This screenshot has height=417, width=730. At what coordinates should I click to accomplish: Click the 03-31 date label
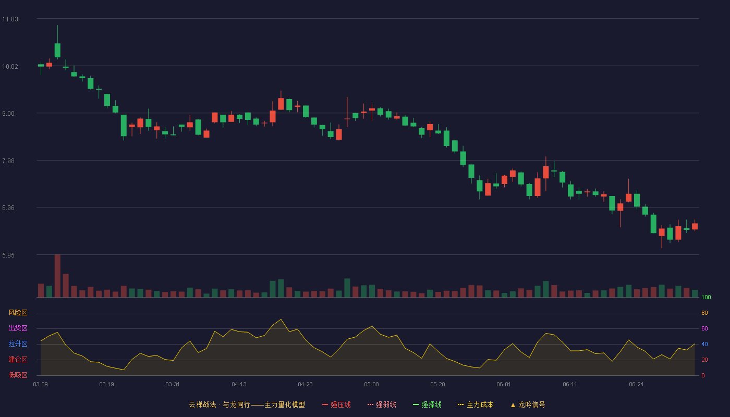(173, 384)
